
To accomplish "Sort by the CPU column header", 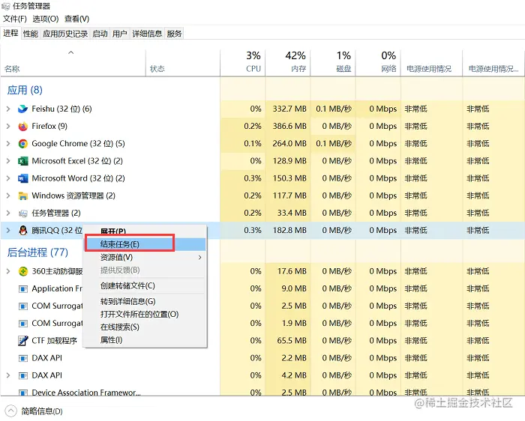I will [x=243, y=62].
